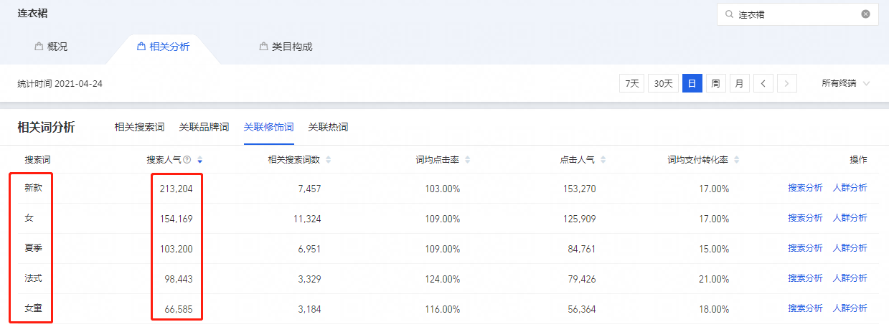This screenshot has height=327, width=889.
Task: Select the 关联修饰词 sub-tab
Action: coord(268,128)
